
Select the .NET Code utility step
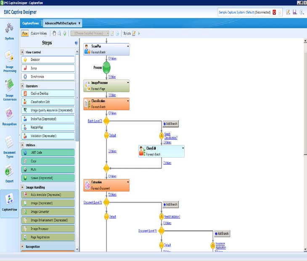tap(48, 153)
